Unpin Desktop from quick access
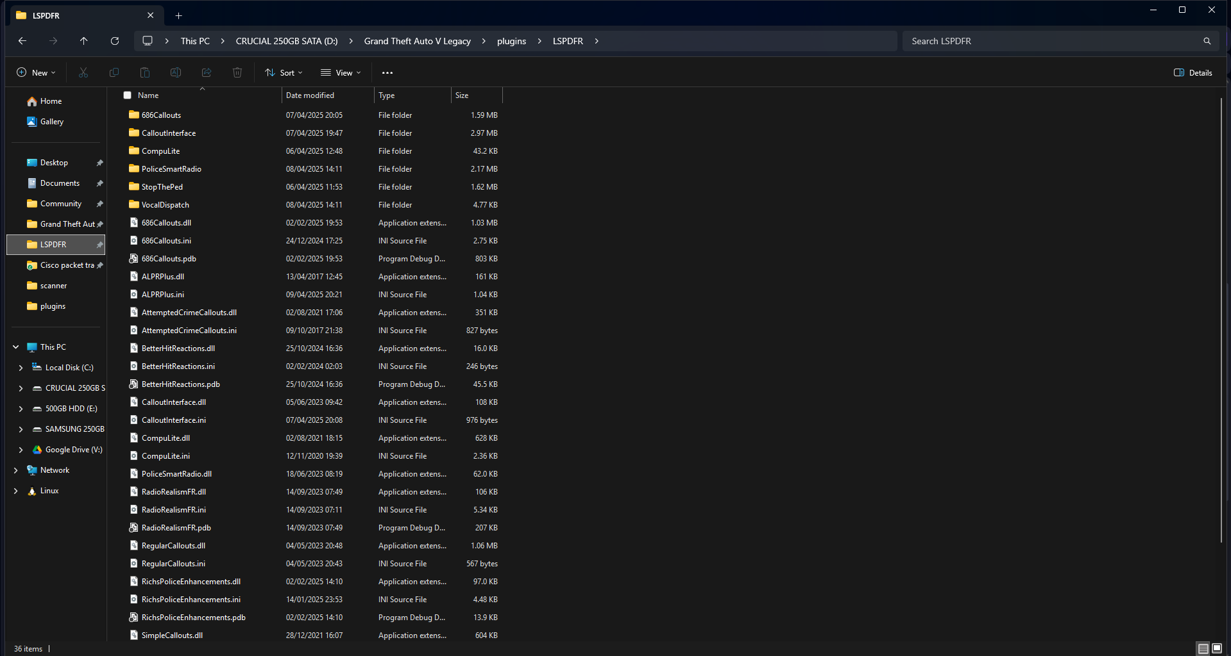This screenshot has height=656, width=1231. coord(99,163)
